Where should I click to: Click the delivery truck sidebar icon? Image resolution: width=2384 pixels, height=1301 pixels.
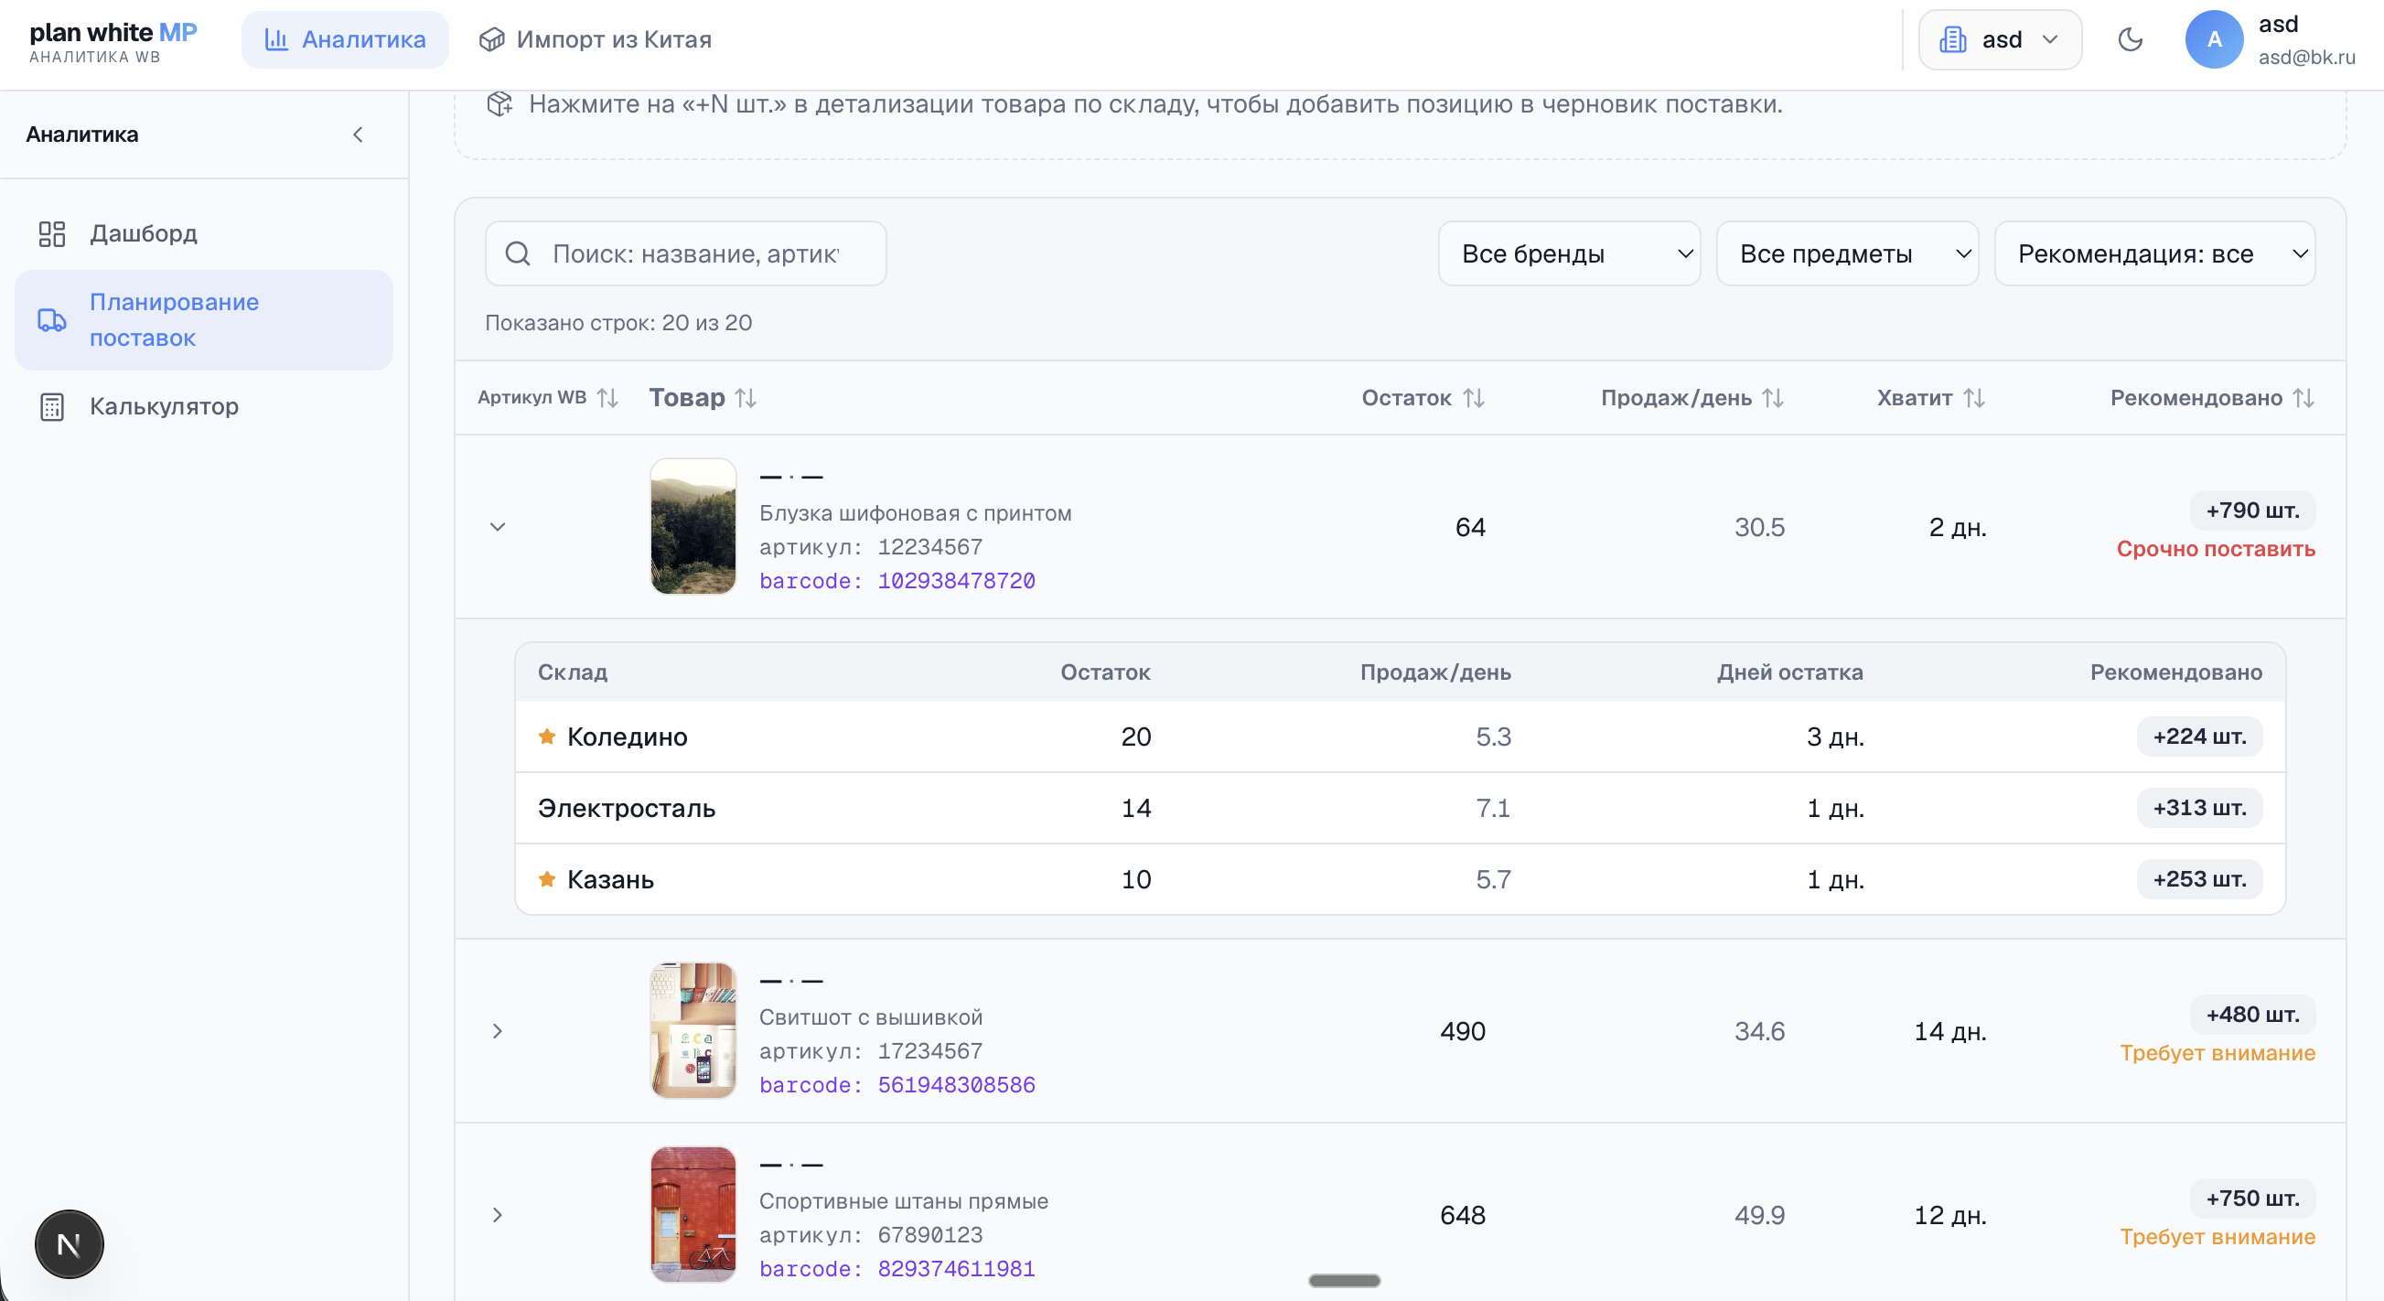click(x=52, y=320)
